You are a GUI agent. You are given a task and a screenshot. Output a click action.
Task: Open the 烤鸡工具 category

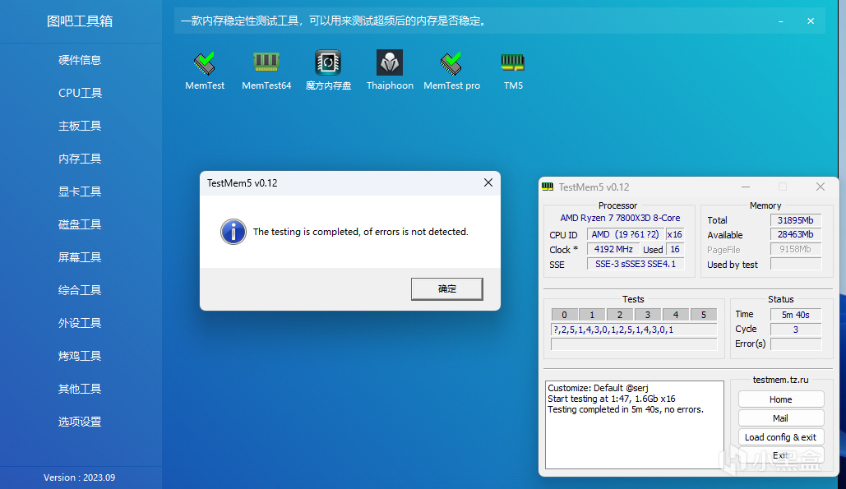(80, 356)
